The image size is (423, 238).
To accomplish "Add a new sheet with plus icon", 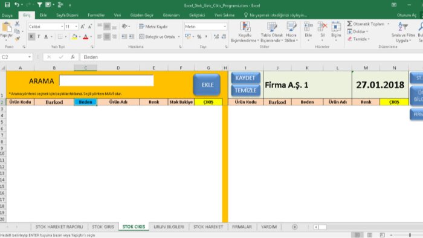I will [x=295, y=227].
